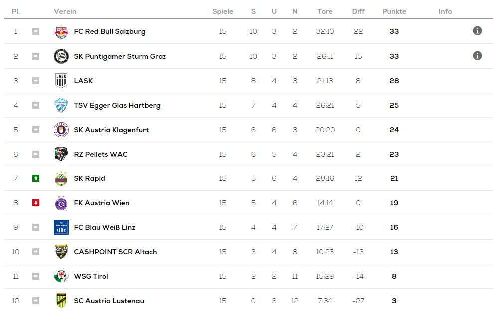Sort table by Tore column header
This screenshot has width=493, height=321.
click(x=325, y=11)
